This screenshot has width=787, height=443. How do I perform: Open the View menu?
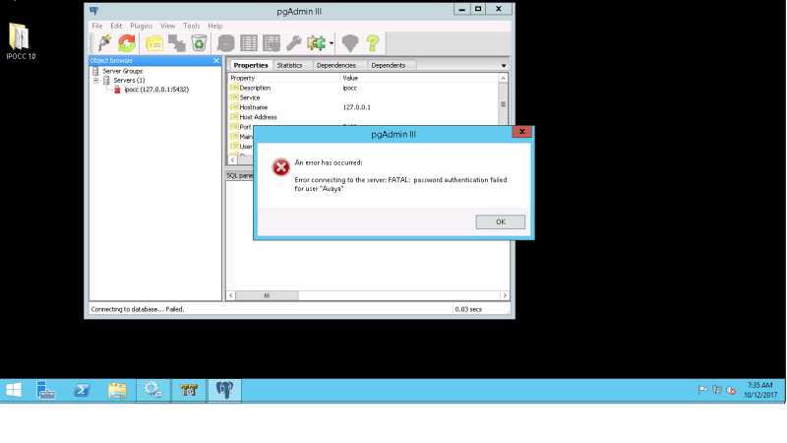click(x=167, y=26)
